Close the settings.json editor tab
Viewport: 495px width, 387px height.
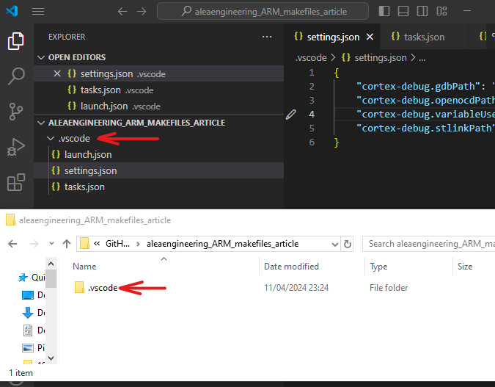pyautogui.click(x=370, y=37)
